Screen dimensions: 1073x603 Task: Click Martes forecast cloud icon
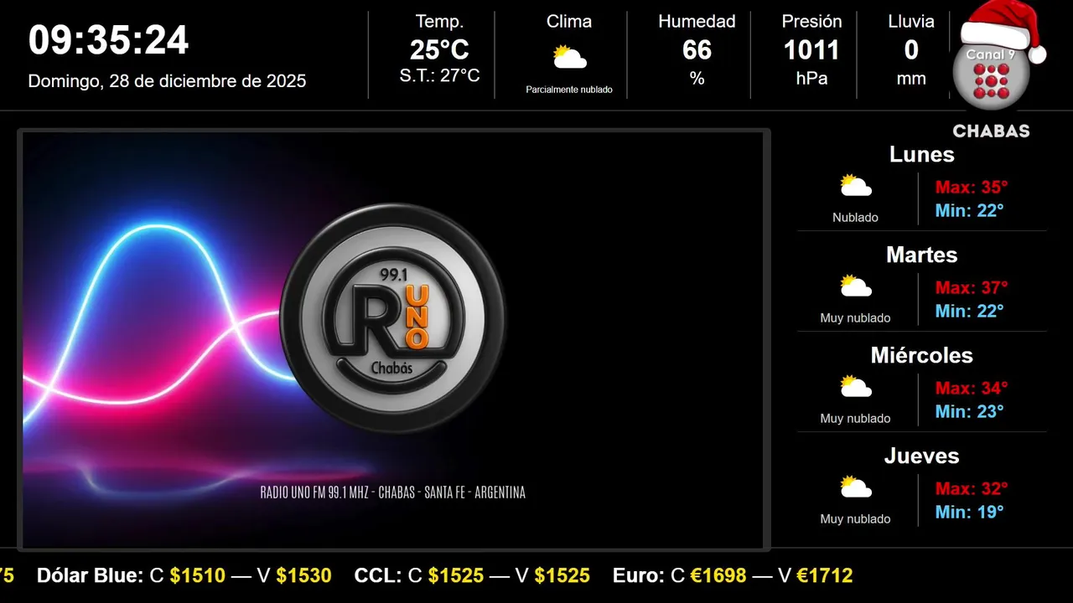(x=856, y=286)
